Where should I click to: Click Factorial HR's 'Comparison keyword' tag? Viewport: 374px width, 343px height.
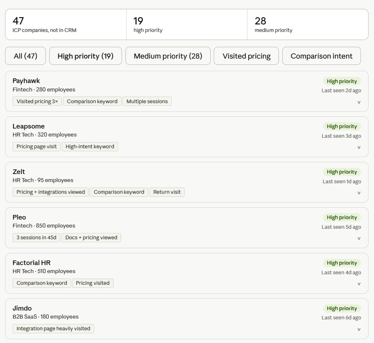click(42, 283)
